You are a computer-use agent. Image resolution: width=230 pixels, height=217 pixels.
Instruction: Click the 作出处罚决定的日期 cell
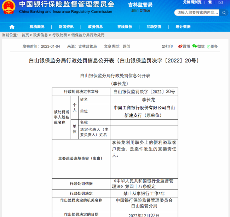pos(81,215)
